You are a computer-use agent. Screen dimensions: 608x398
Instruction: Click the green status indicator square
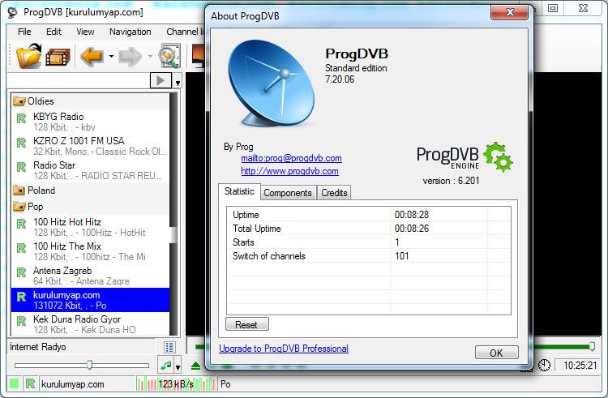(x=15, y=383)
